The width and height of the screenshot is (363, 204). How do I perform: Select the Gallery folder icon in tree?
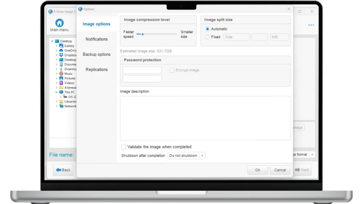[x=61, y=46]
